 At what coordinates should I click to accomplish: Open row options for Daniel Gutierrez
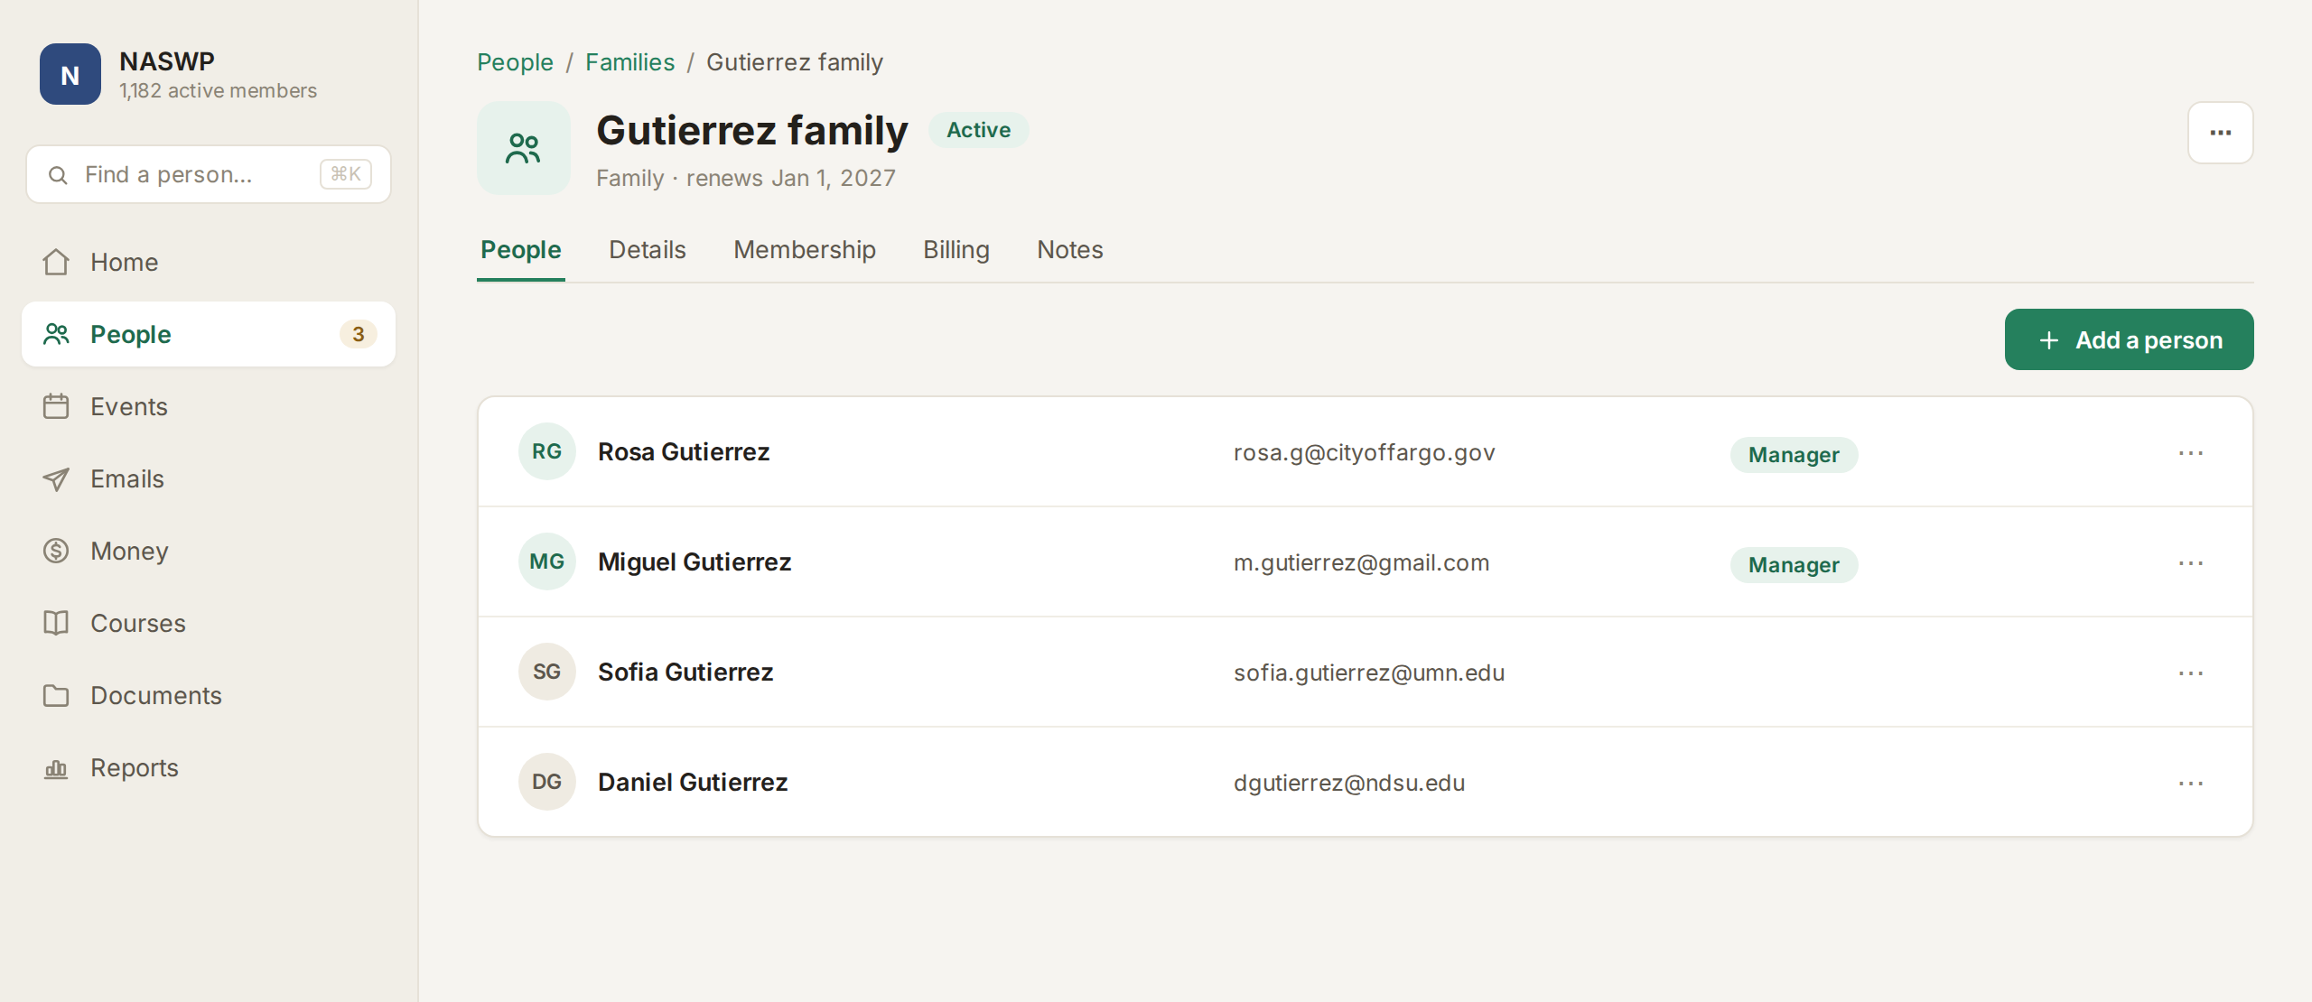pyautogui.click(x=2191, y=783)
